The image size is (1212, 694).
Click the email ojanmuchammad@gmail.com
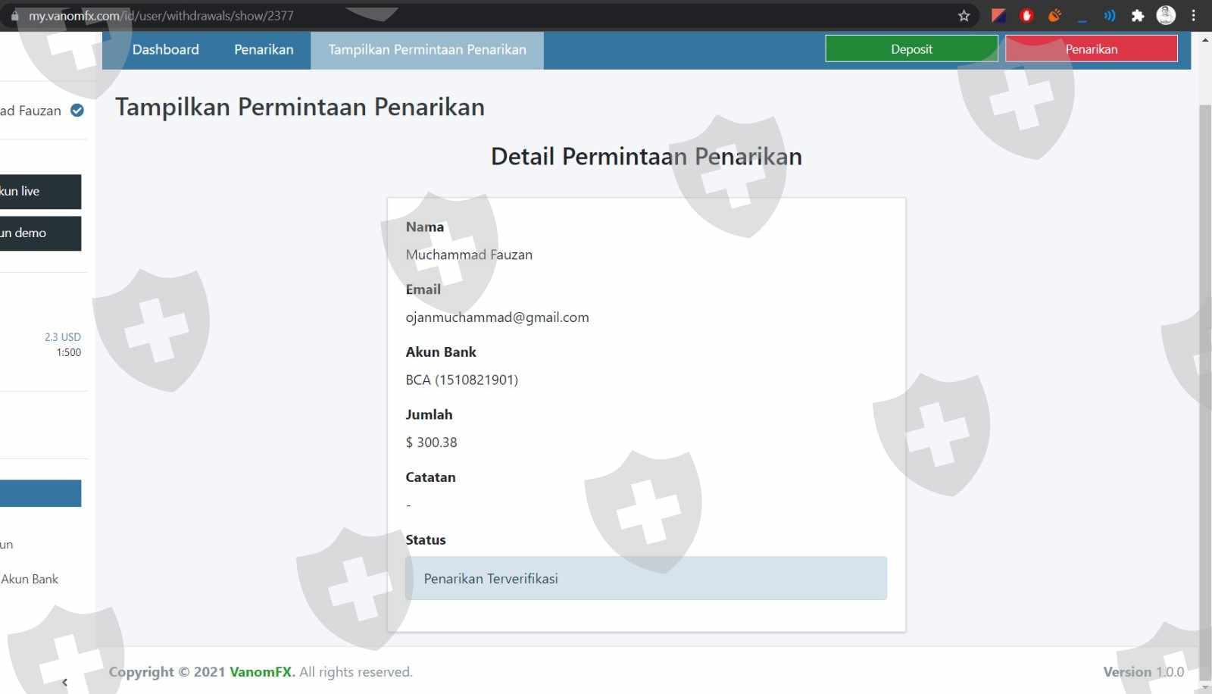497,317
